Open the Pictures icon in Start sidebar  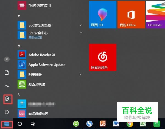7,86
